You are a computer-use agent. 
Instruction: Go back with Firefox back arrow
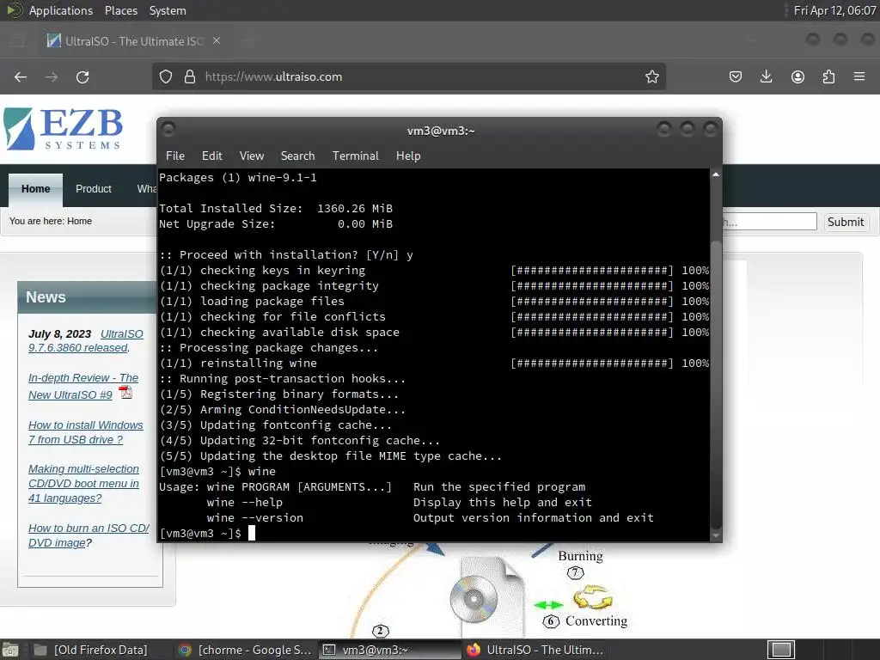pos(21,76)
